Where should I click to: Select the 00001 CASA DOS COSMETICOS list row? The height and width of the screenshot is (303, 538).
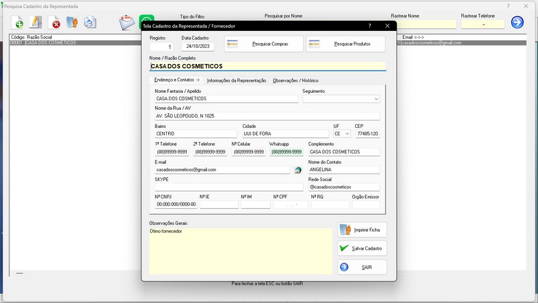(75, 42)
